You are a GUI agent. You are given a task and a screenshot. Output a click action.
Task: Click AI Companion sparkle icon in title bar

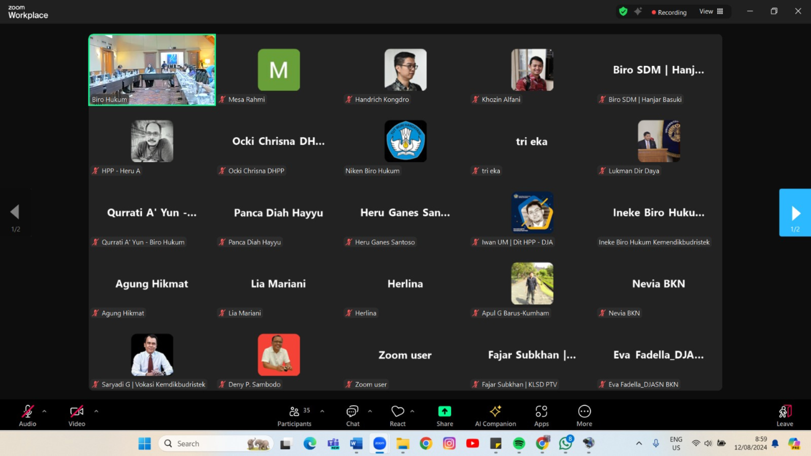coord(638,11)
